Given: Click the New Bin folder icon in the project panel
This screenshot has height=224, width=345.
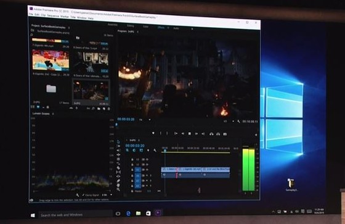Looking at the screenshot, I should 99,109.
